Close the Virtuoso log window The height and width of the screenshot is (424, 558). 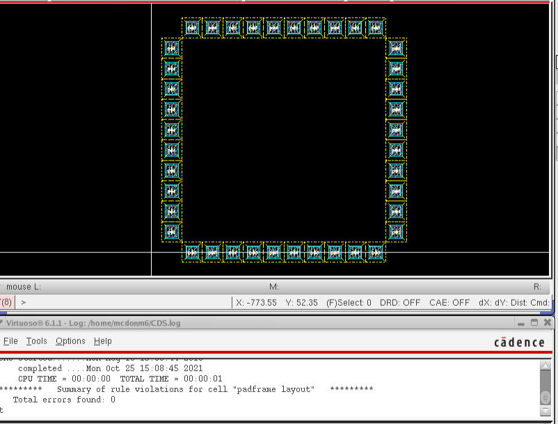[x=546, y=323]
